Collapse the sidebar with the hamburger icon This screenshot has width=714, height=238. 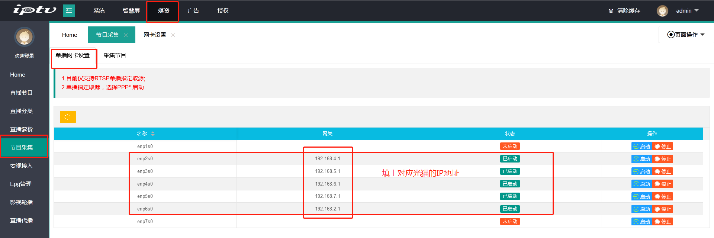(69, 10)
